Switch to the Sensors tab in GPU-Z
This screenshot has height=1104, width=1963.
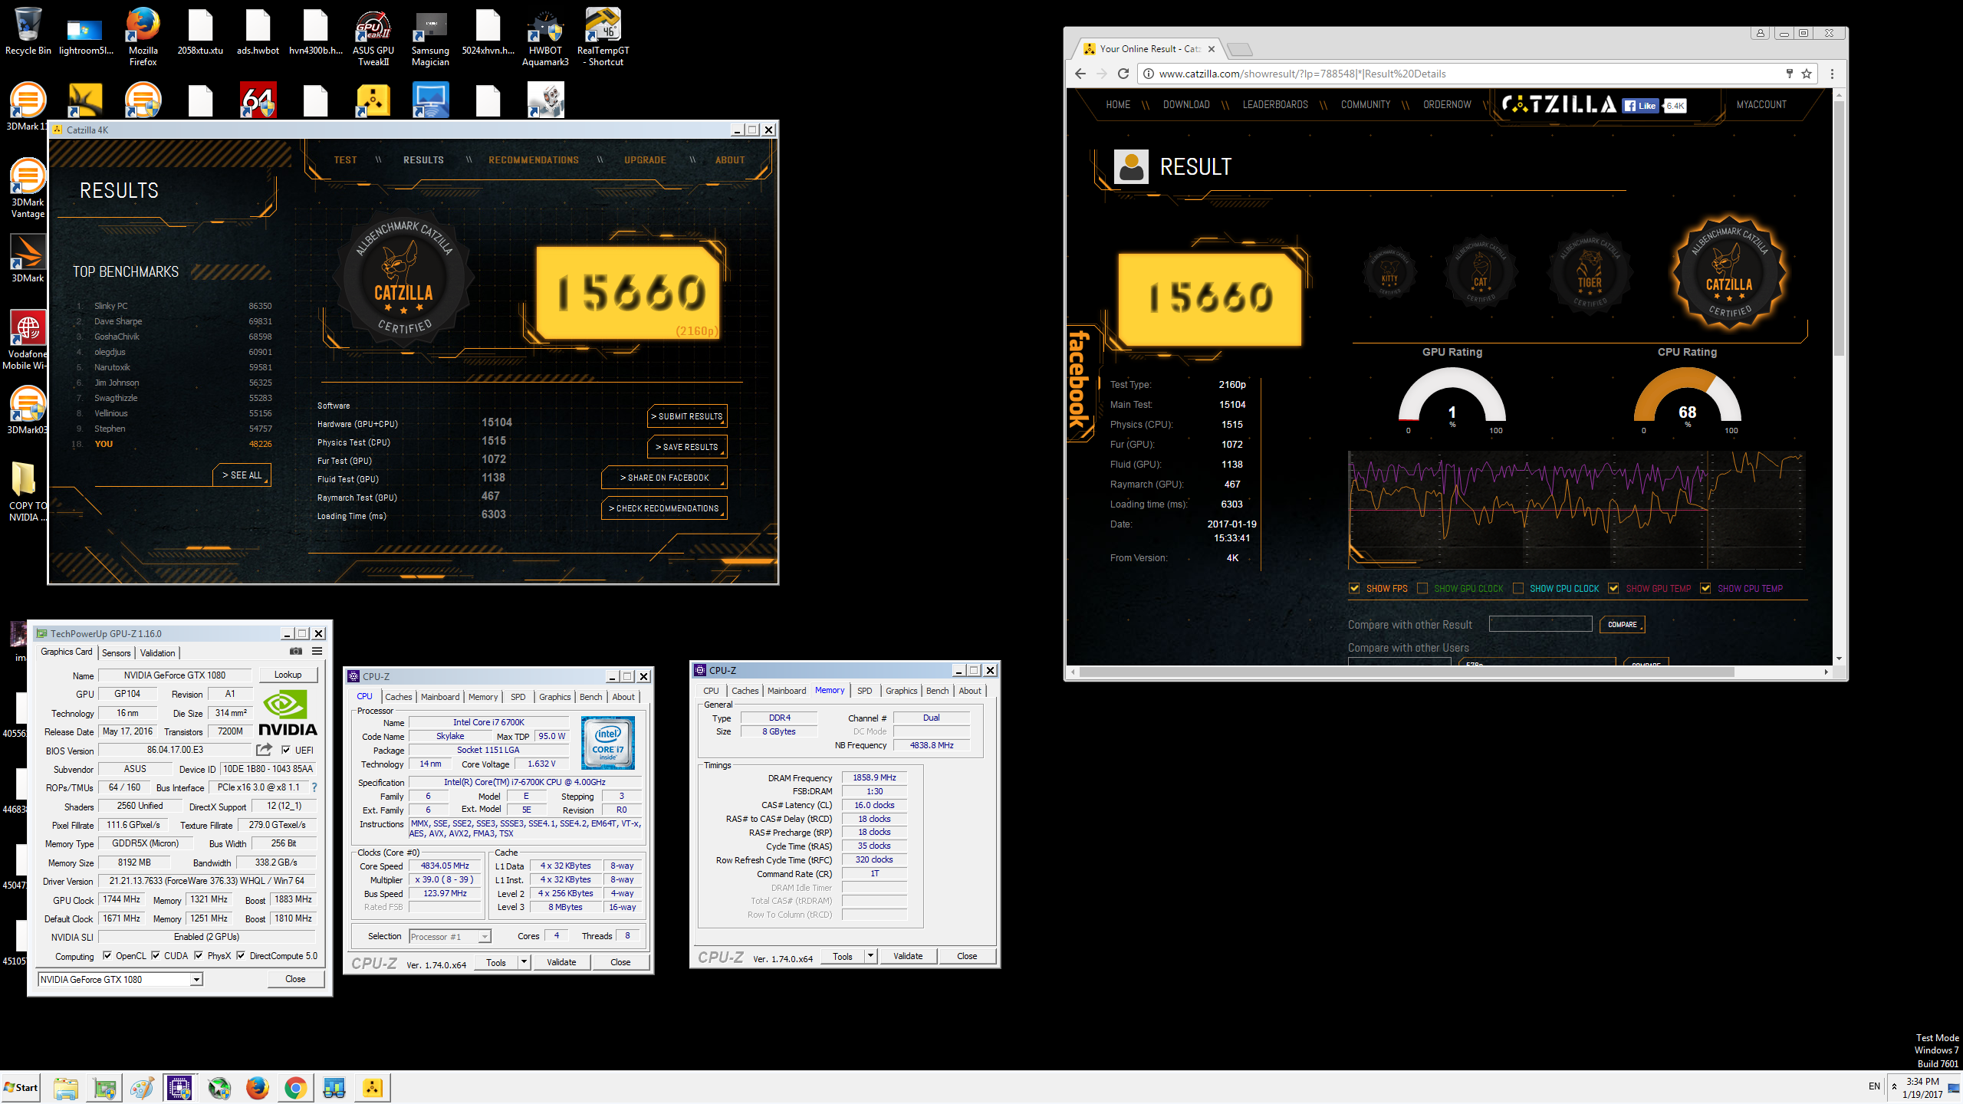(117, 652)
